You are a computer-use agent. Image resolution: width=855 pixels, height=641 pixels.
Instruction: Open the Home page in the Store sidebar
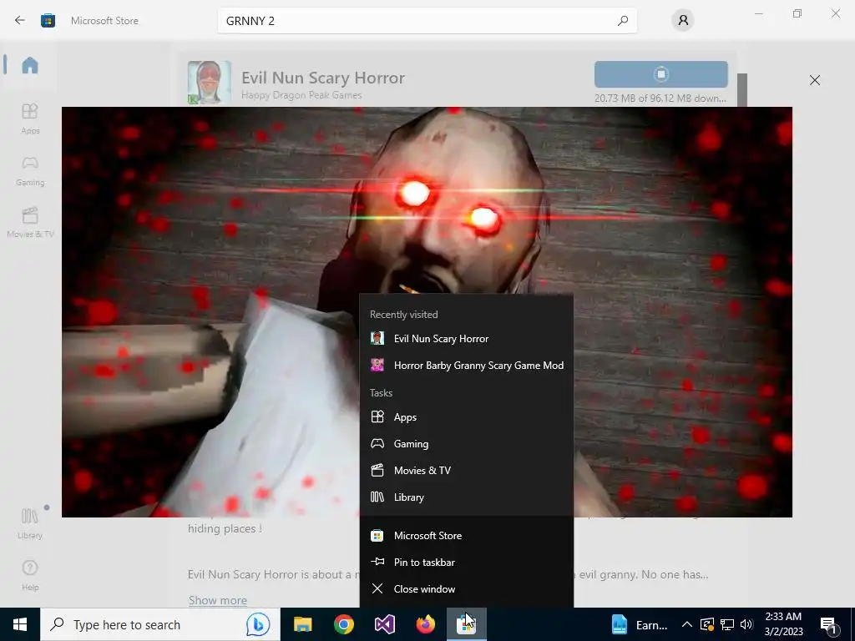[x=30, y=65]
